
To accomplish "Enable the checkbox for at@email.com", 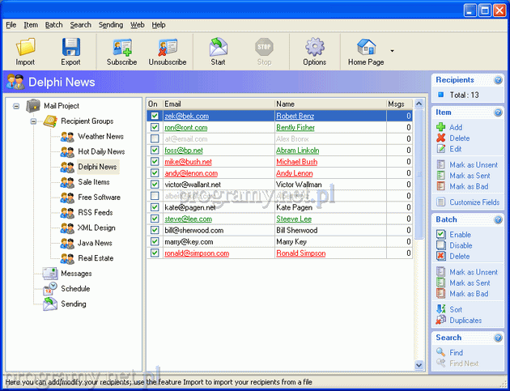I will pyautogui.click(x=155, y=139).
